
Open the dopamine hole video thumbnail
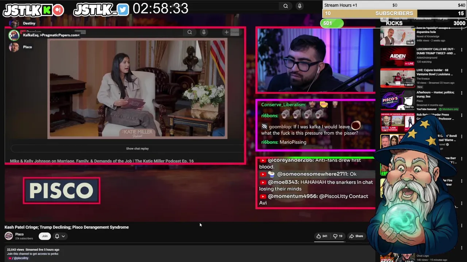point(397,36)
